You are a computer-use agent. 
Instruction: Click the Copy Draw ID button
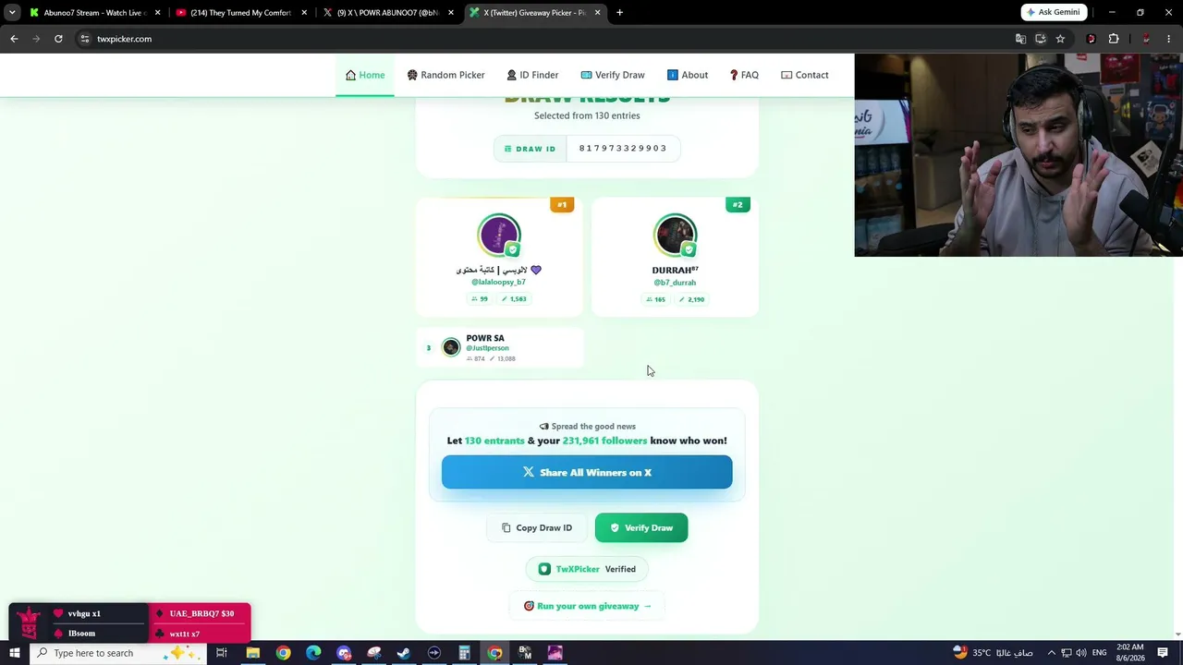[537, 527]
